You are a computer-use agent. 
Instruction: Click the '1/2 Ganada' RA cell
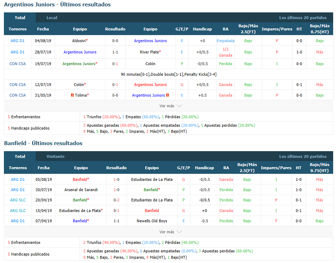[225, 52]
